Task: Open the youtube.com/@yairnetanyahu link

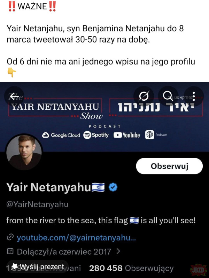Action: click(x=76, y=238)
